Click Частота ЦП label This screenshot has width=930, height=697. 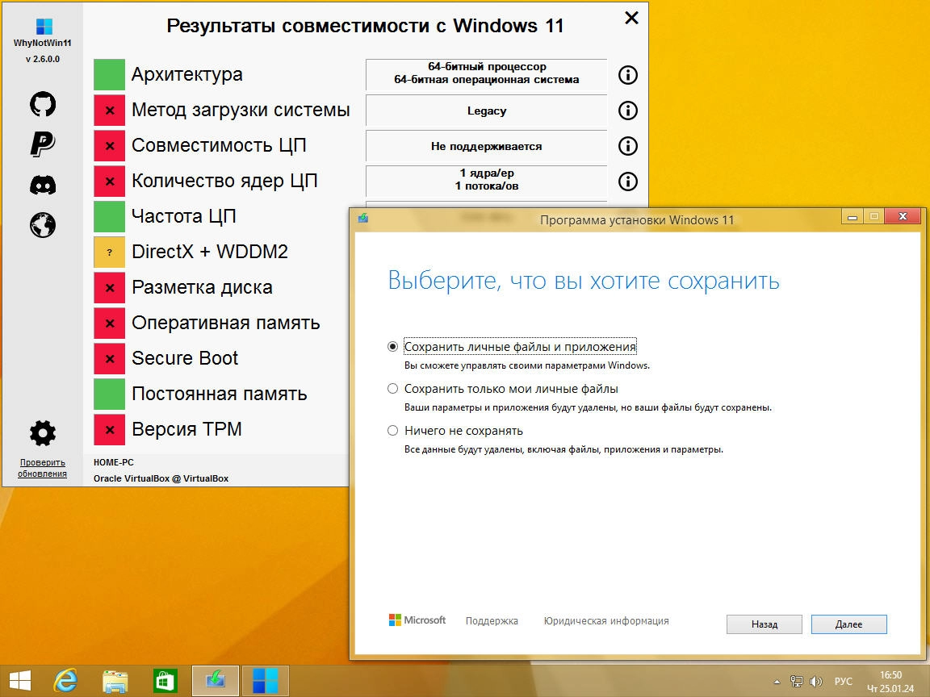[184, 216]
